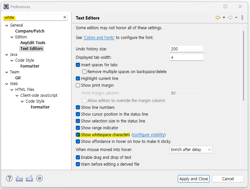250x189 pixels.
Task: Select Formatter under Java Code Style
Action: 30,66
